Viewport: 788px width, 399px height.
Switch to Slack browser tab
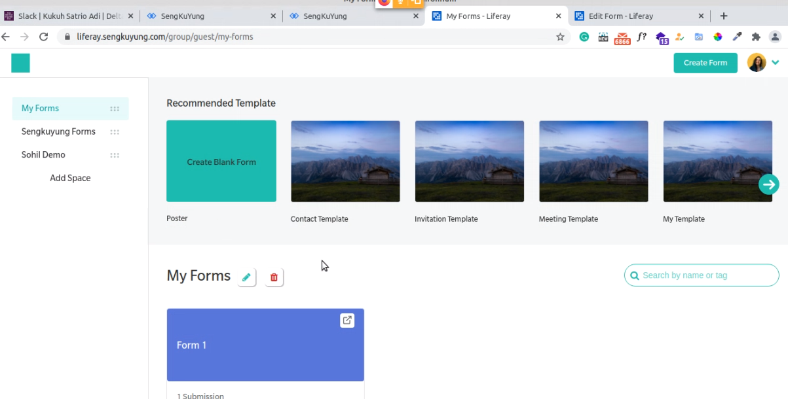click(70, 16)
